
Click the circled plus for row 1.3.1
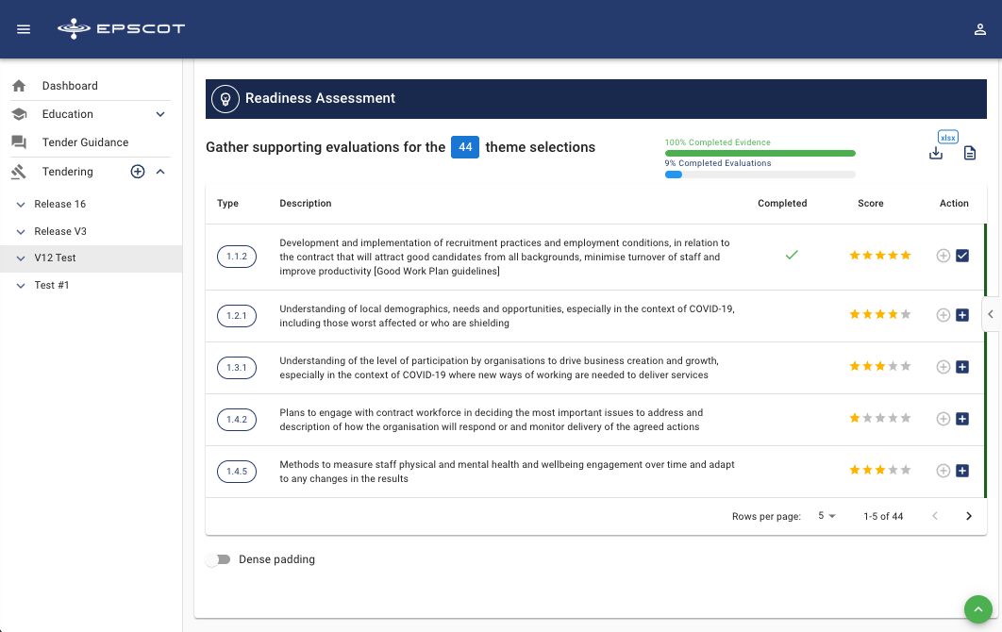pyautogui.click(x=944, y=367)
